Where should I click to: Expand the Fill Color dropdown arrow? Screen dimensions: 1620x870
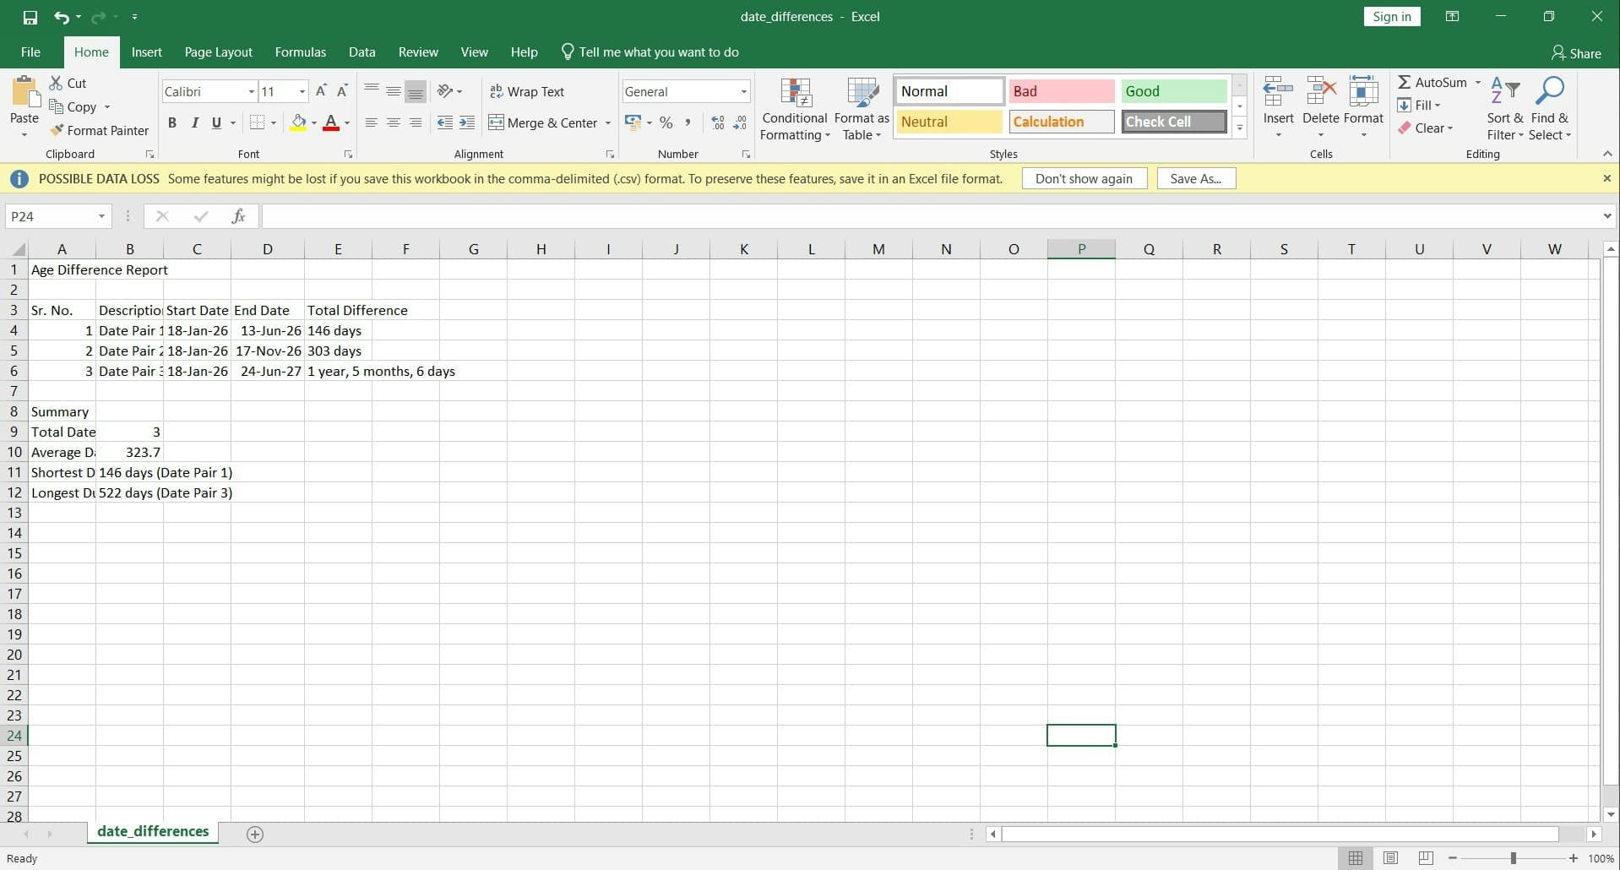point(313,122)
